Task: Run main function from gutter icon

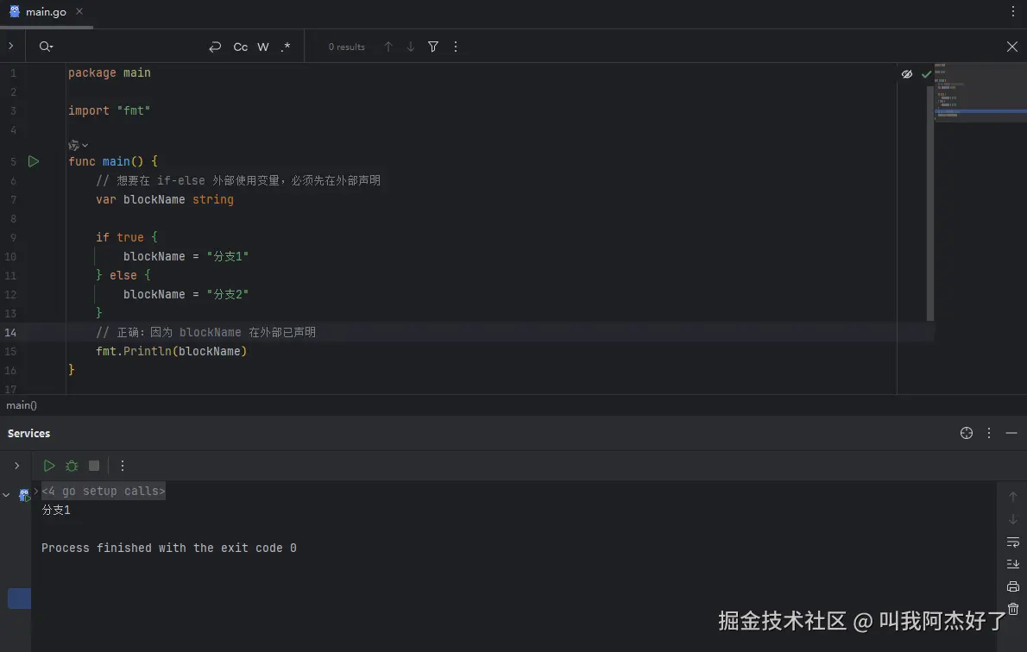Action: (x=34, y=161)
